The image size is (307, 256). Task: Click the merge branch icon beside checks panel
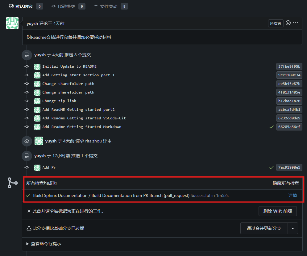(13, 183)
